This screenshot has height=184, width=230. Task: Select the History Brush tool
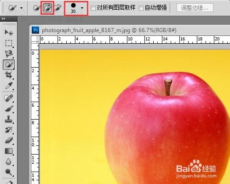point(9,130)
